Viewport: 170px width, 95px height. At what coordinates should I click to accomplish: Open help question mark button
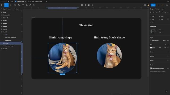pos(166,92)
